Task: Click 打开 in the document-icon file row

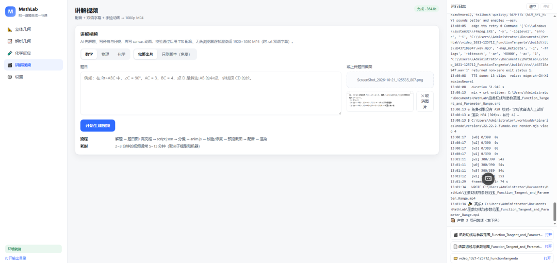Action: (549, 246)
